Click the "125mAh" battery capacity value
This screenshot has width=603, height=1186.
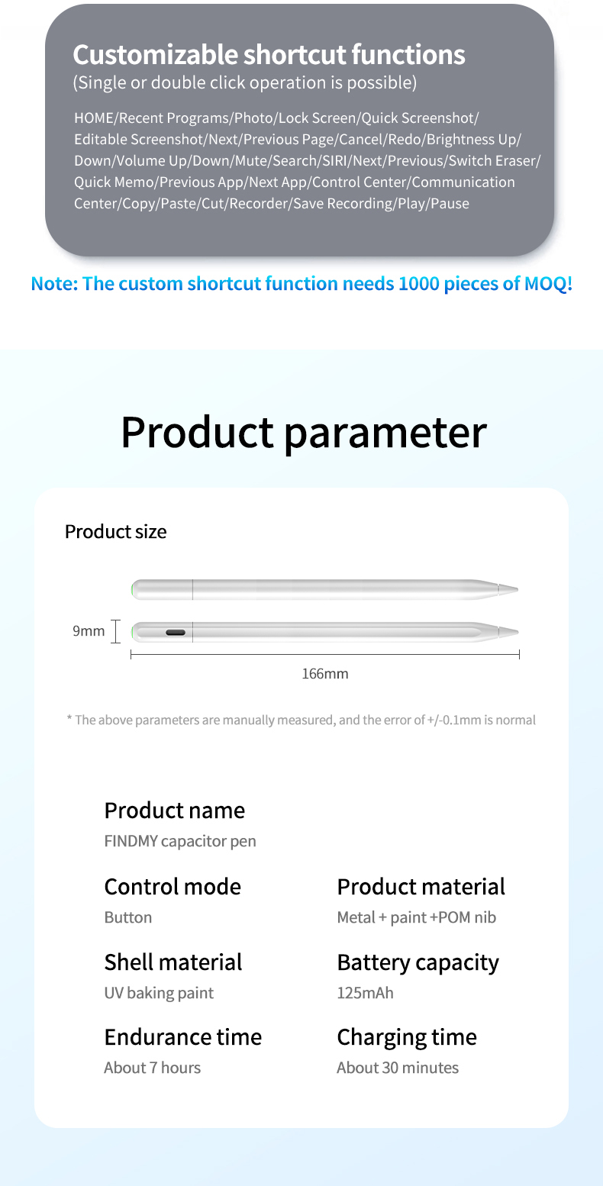(x=365, y=993)
